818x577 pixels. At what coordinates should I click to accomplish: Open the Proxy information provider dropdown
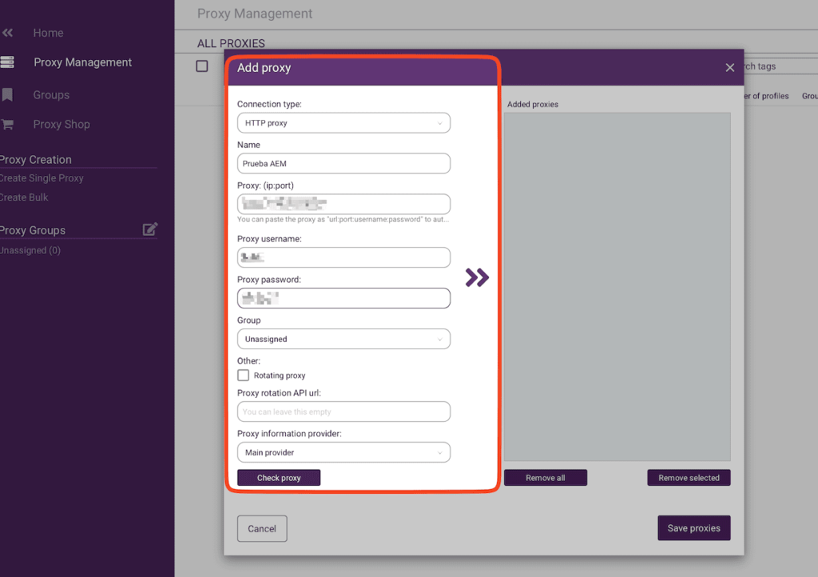[x=343, y=452]
